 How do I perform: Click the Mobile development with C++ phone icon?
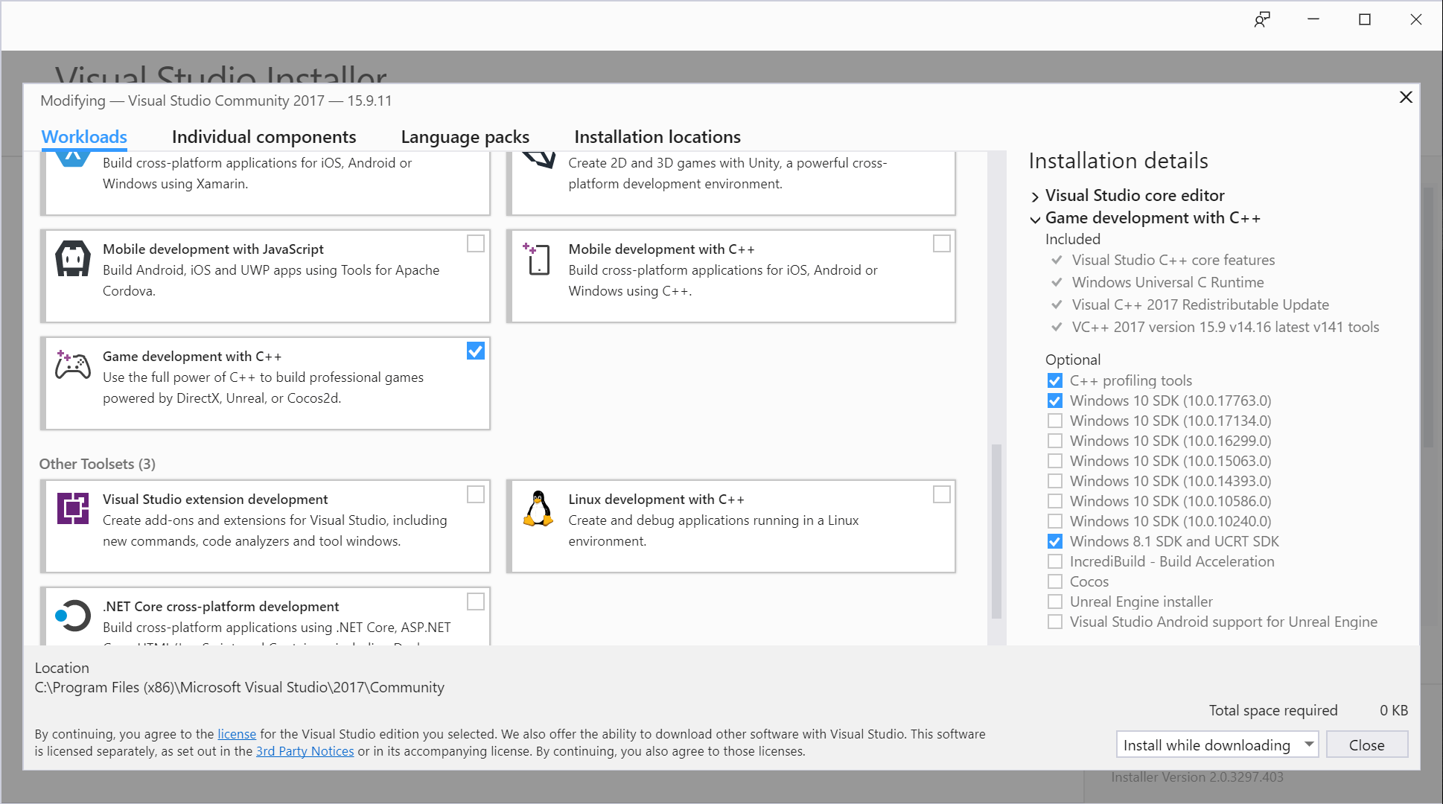click(x=537, y=259)
